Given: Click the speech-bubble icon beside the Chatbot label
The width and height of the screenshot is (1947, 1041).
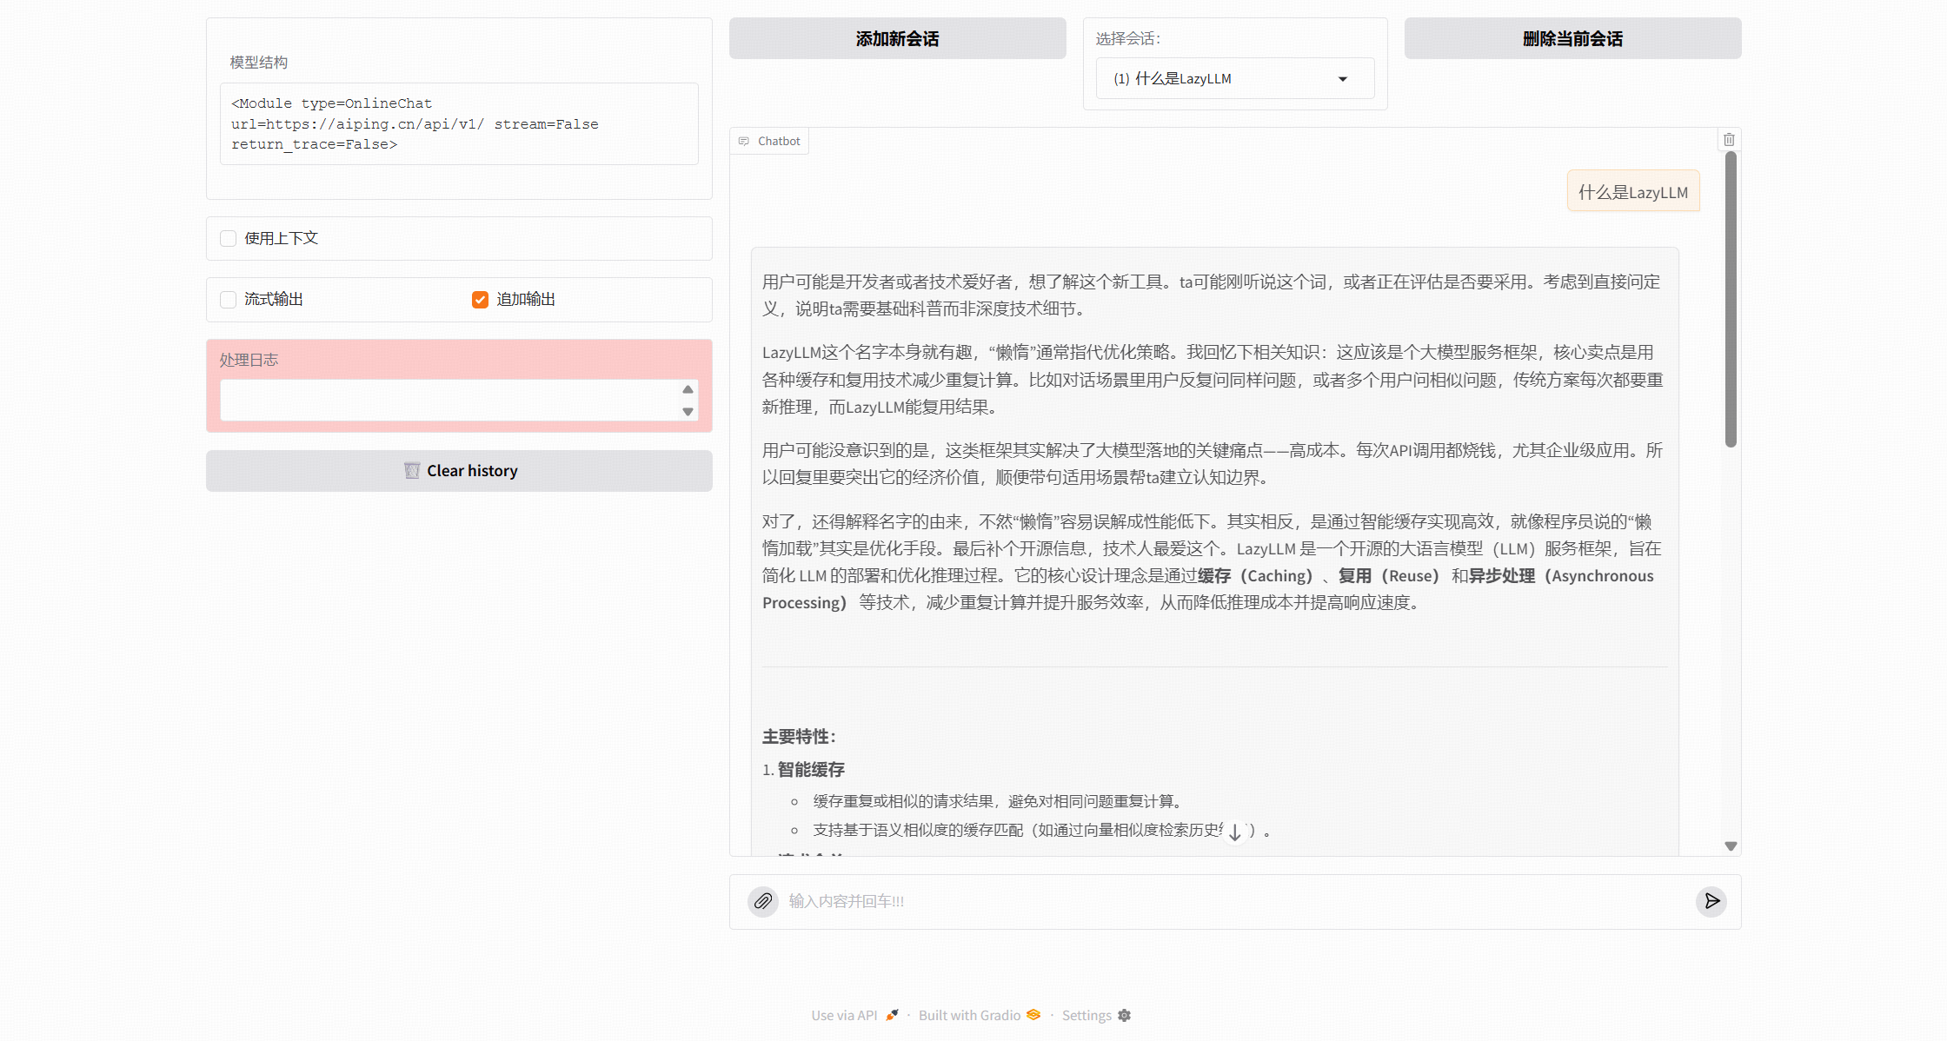Looking at the screenshot, I should click(744, 140).
